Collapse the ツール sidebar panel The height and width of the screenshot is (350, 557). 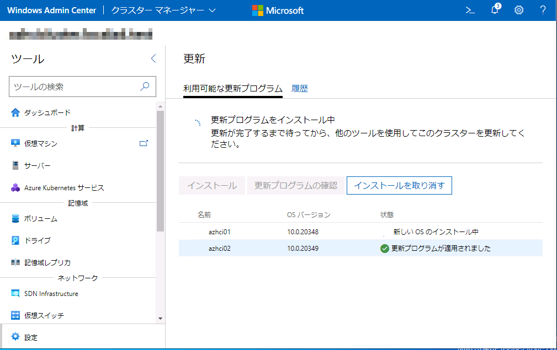153,58
